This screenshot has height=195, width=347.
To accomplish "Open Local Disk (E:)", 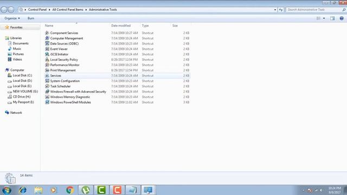I will point(22,86).
